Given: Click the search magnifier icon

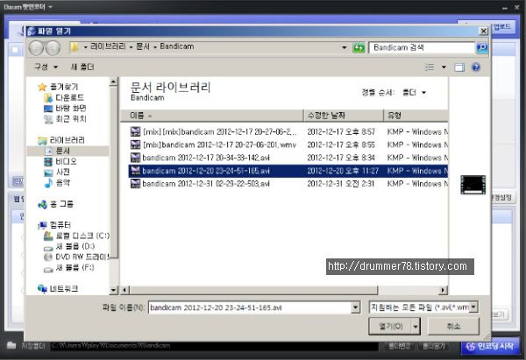Looking at the screenshot, I should (482, 48).
